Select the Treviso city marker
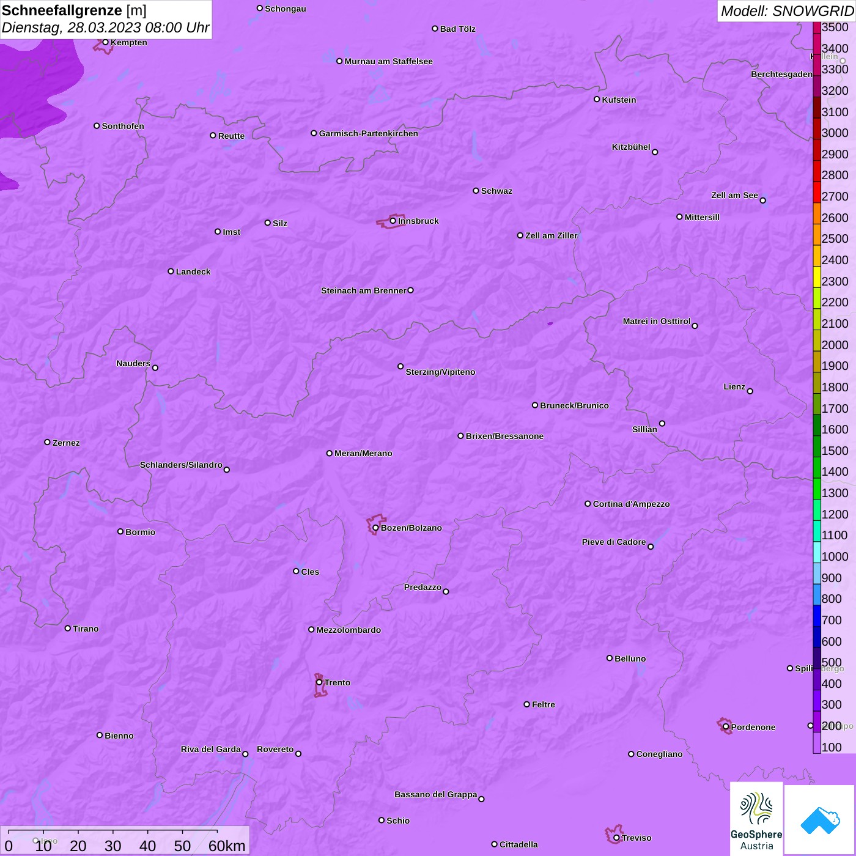The height and width of the screenshot is (856, 856). (x=616, y=838)
